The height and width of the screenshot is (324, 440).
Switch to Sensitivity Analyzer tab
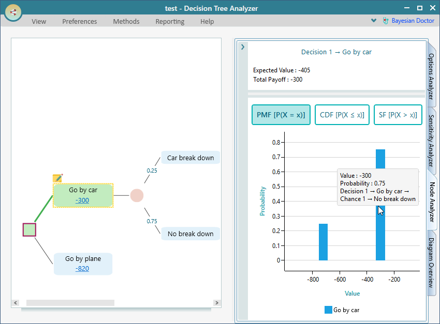pyautogui.click(x=432, y=141)
